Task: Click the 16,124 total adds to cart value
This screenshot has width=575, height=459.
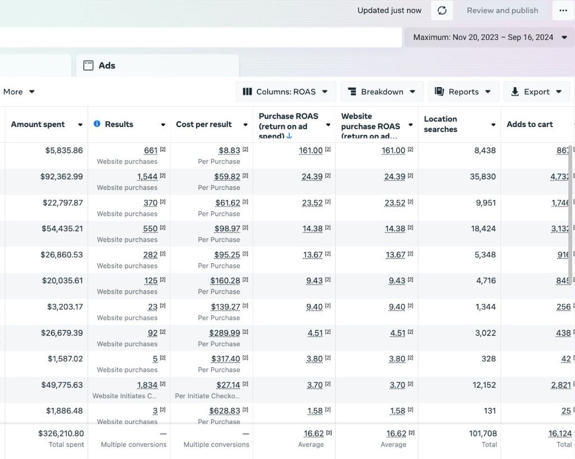Action: (x=560, y=433)
